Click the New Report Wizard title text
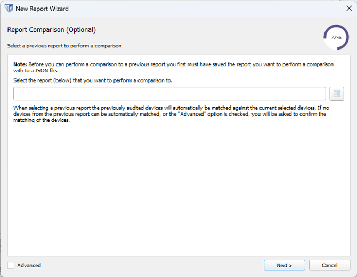357x277 pixels. [x=42, y=9]
